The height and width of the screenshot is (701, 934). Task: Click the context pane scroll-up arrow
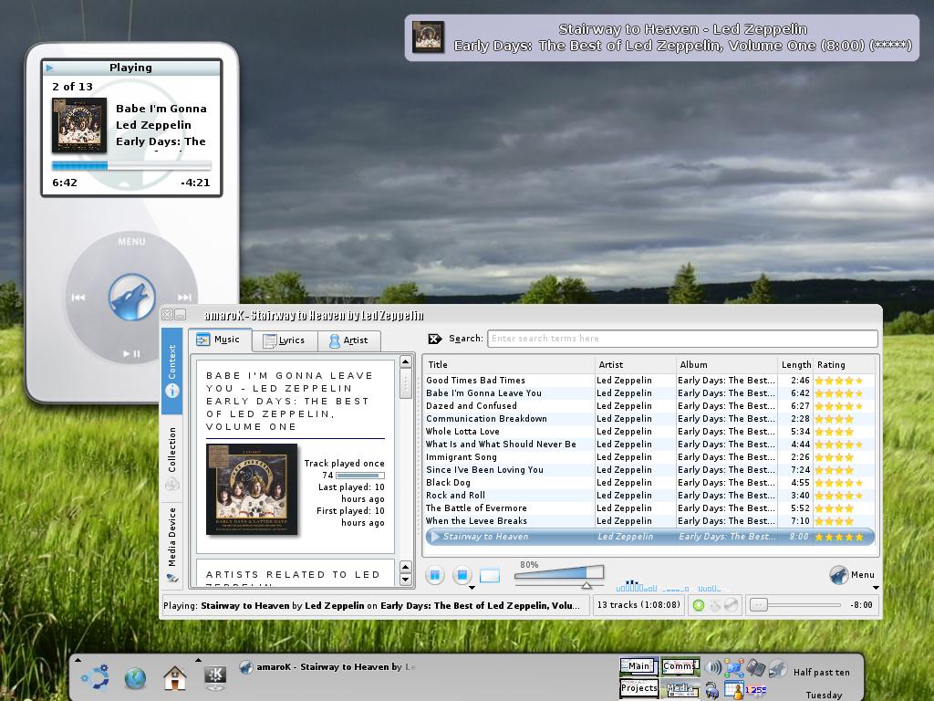click(x=406, y=361)
